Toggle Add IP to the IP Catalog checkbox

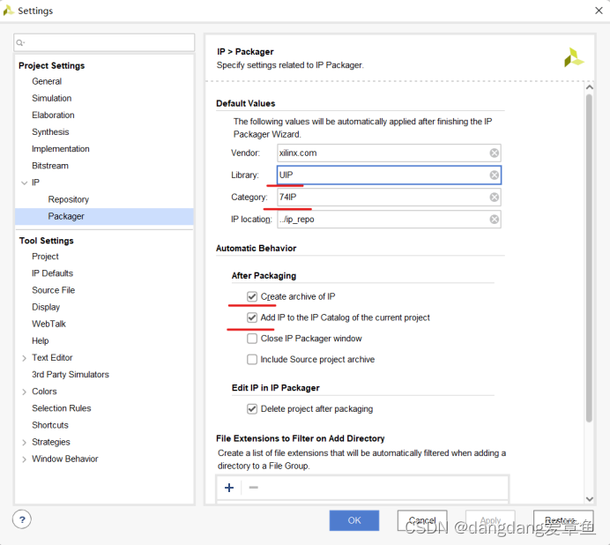(x=252, y=317)
